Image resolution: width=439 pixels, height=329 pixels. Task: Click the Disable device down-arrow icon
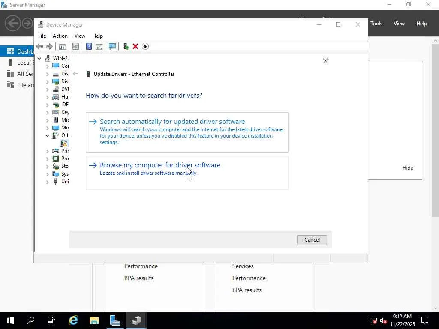145,46
